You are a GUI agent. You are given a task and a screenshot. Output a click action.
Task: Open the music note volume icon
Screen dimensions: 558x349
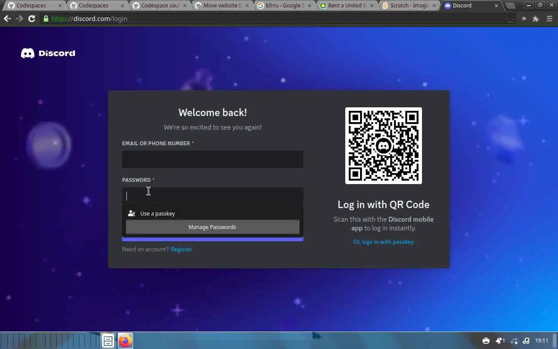coord(526,341)
